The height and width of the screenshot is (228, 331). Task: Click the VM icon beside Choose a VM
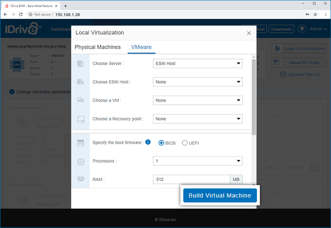80,100
